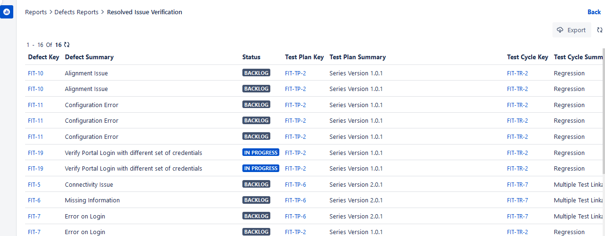This screenshot has height=236, width=605.
Task: Click the Export button
Action: tap(571, 30)
